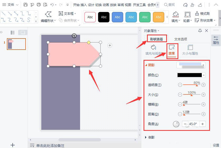
Task: Click the Fill (填充) bucket icon
Action: (175, 15)
